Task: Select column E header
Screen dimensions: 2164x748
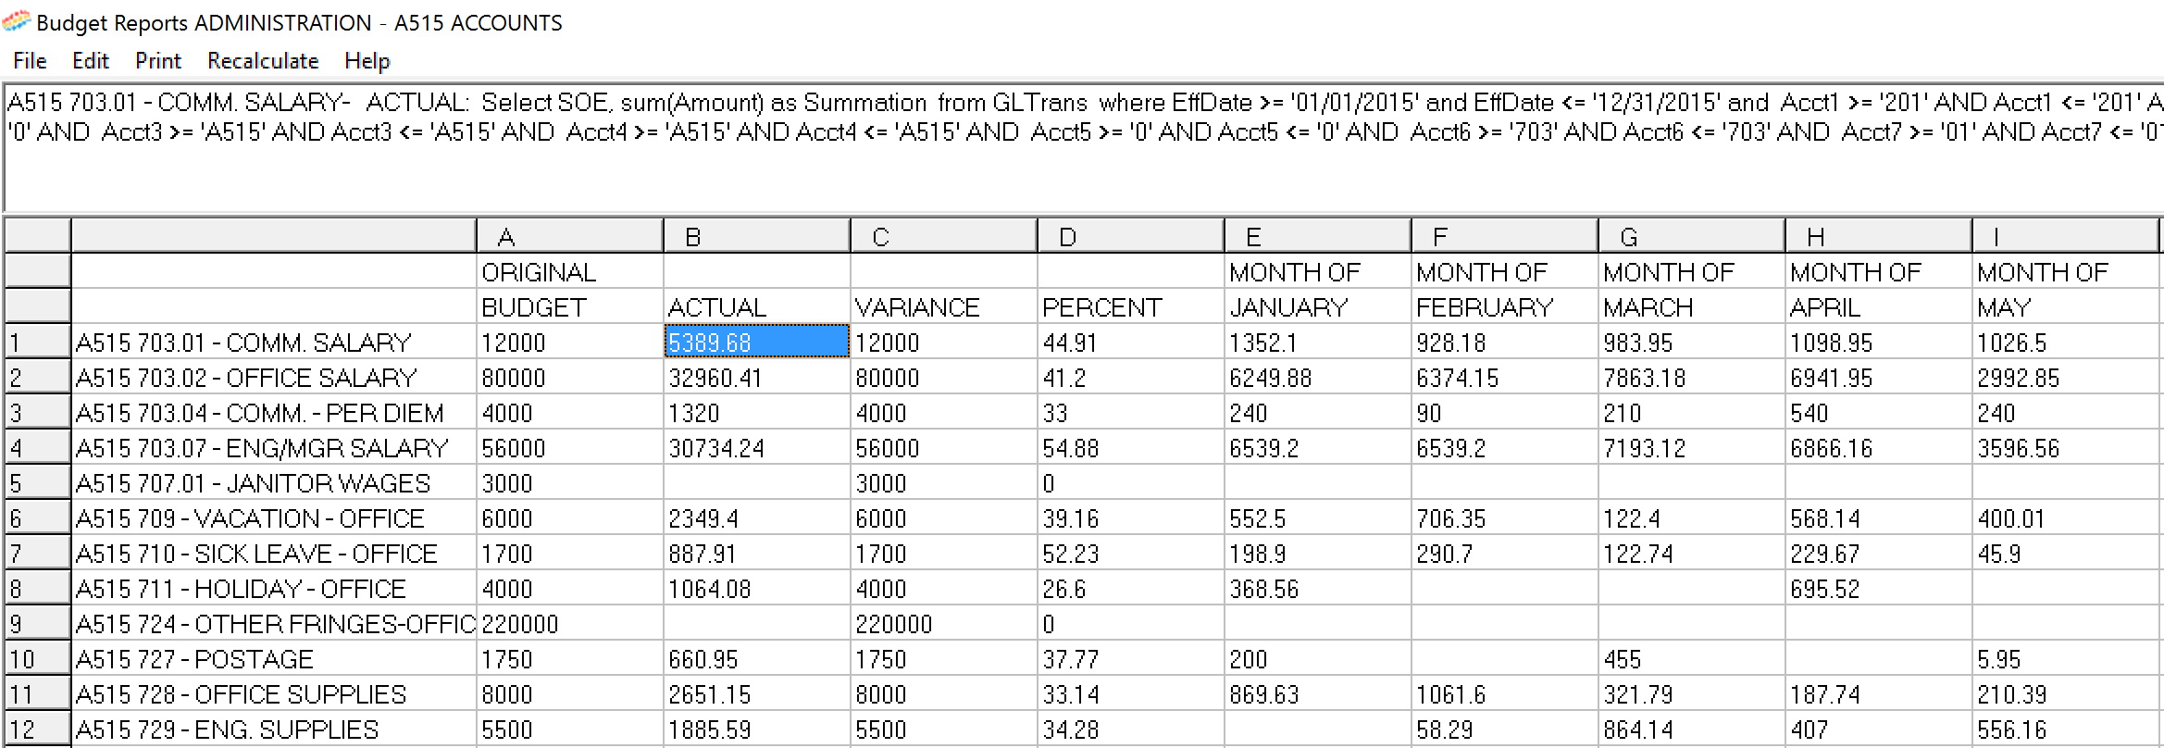Action: point(1317,236)
